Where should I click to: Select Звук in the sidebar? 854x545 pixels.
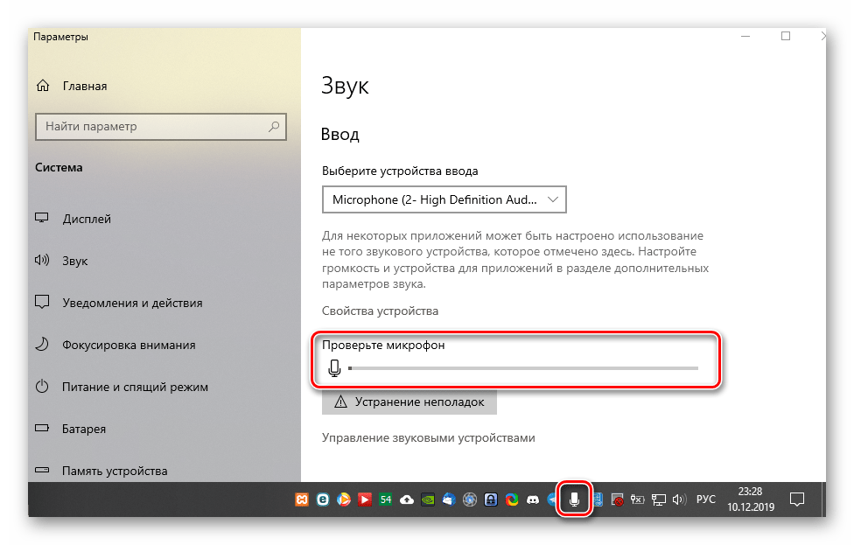75,261
